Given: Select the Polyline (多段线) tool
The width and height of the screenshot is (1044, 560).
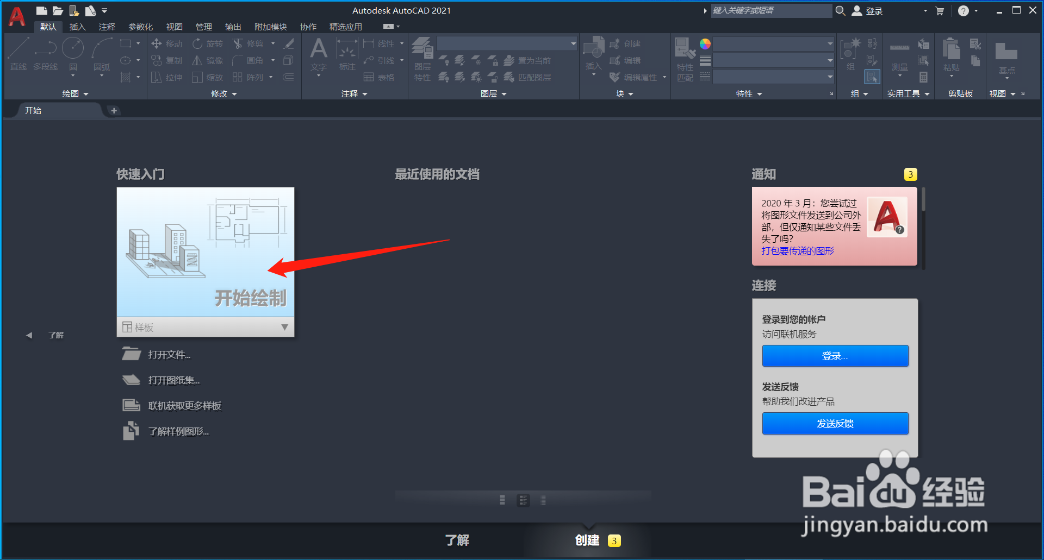Looking at the screenshot, I should tap(46, 54).
